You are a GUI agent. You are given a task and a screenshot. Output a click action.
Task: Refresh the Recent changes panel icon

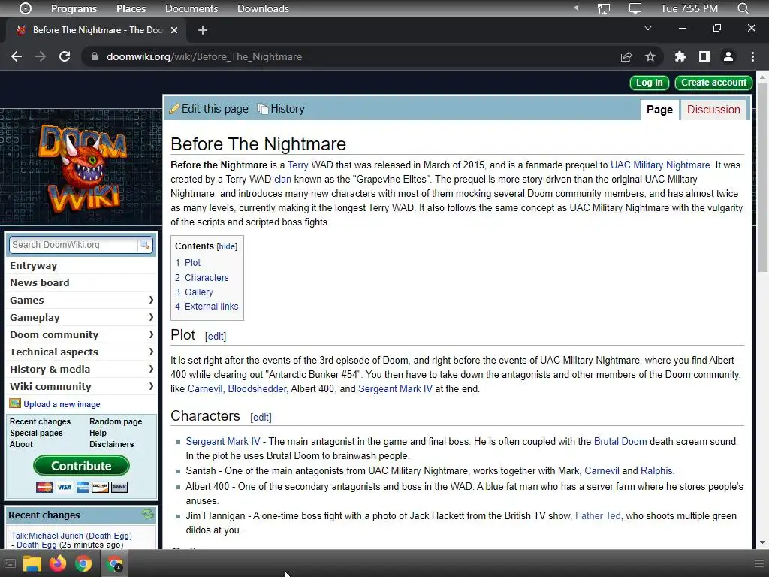148,515
